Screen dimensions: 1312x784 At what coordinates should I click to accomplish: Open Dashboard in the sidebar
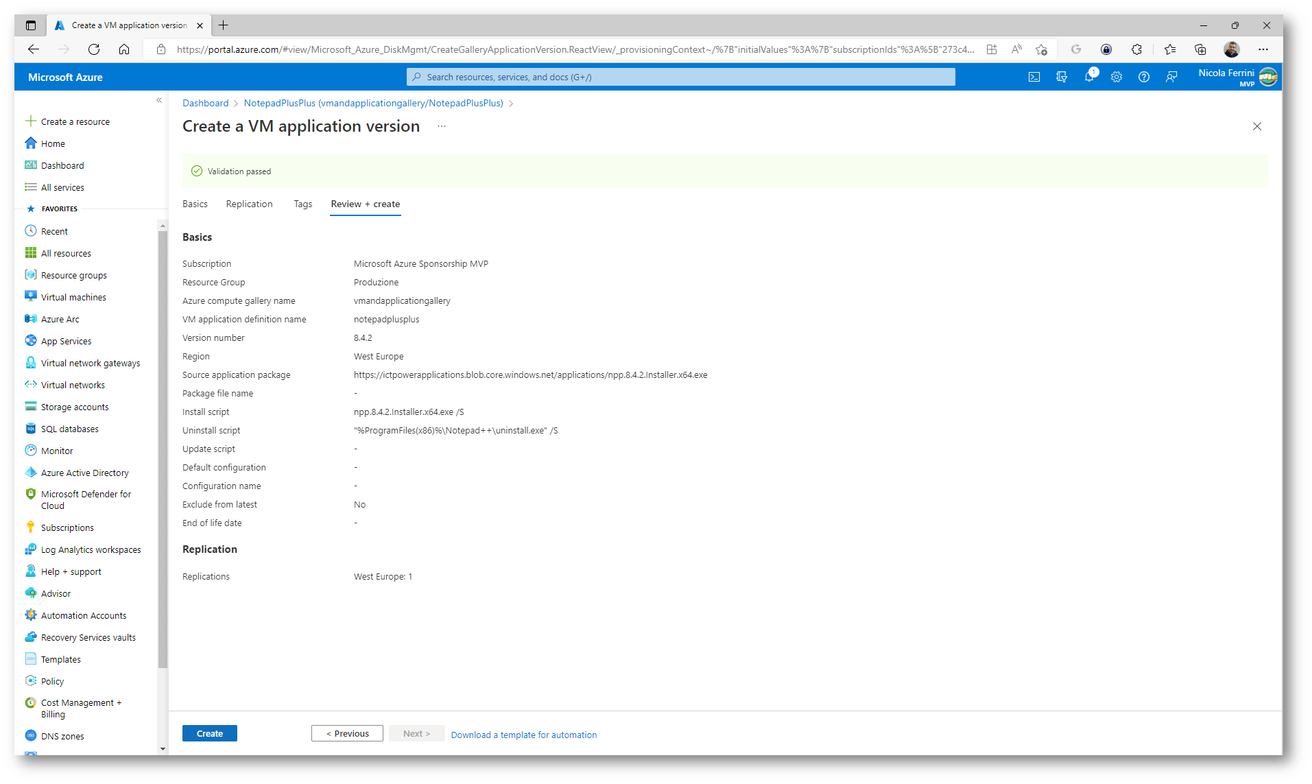pos(62,165)
